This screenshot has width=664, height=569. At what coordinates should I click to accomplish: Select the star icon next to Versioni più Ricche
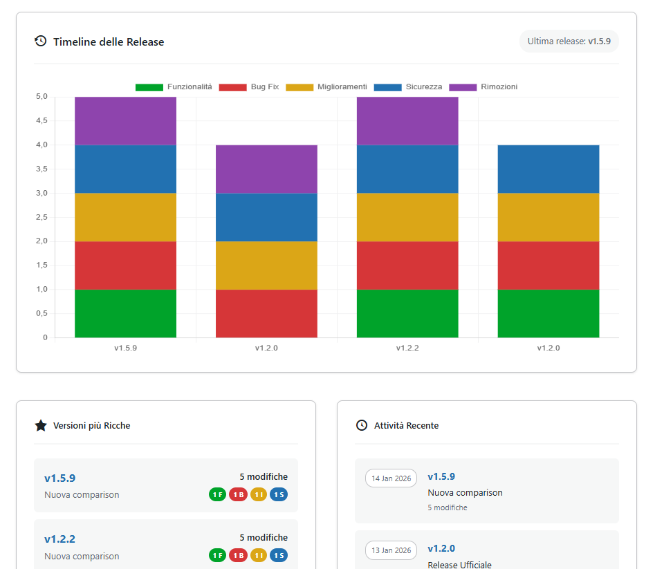point(41,425)
